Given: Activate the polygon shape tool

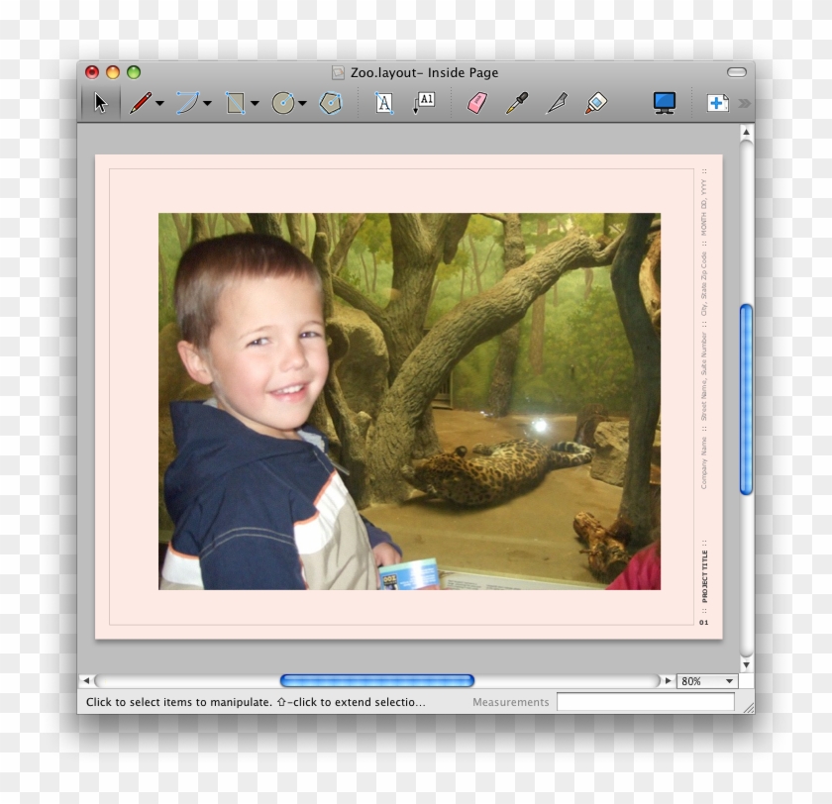Looking at the screenshot, I should click(331, 102).
